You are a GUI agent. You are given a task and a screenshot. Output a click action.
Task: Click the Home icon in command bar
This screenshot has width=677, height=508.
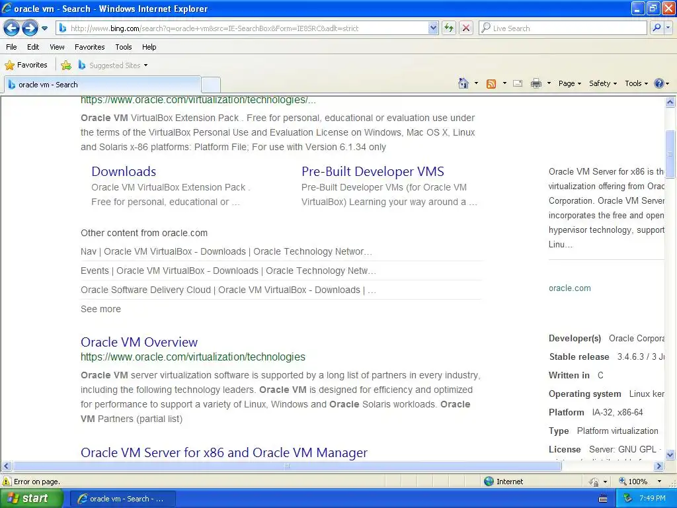pos(463,83)
